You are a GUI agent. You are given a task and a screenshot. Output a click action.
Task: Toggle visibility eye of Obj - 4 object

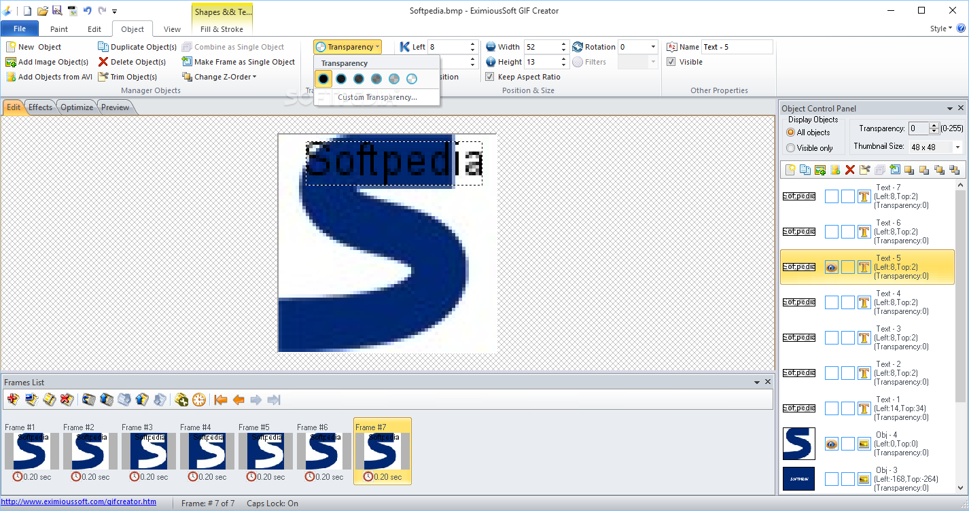[832, 444]
